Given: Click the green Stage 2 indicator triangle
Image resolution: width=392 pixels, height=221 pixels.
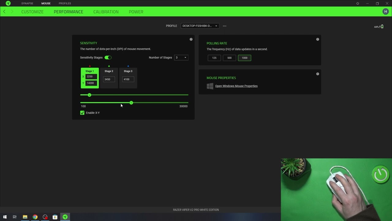Looking at the screenshot, I should coord(109,66).
